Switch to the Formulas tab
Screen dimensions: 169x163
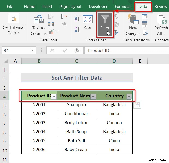pos(123,7)
